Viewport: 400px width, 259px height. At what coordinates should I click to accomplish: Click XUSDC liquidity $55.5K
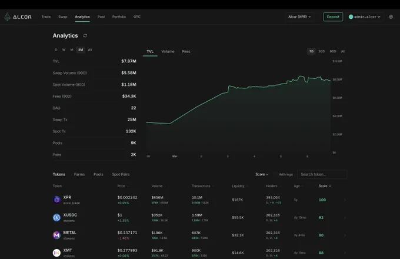tap(238, 218)
